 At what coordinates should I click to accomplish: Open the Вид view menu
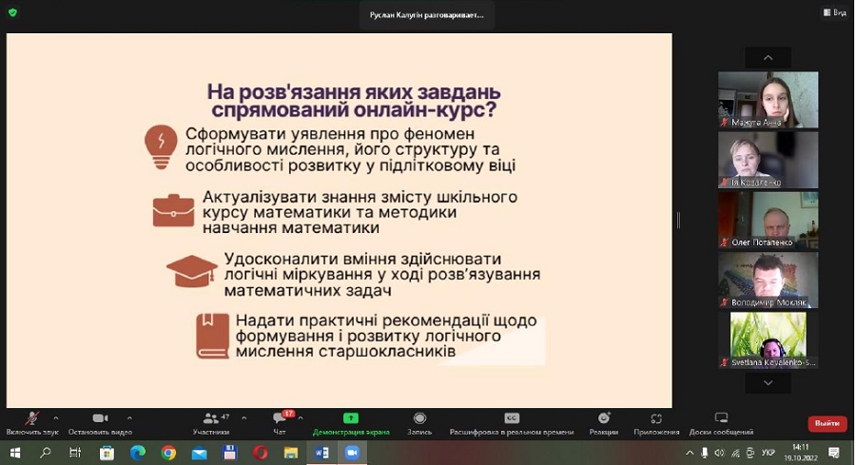pos(833,12)
